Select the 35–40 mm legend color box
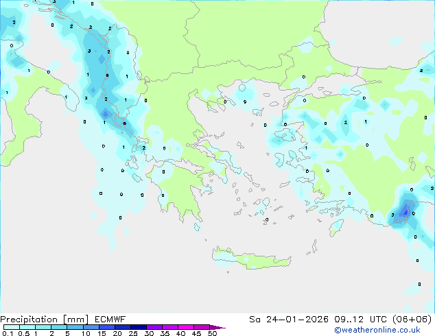 click(170, 327)
